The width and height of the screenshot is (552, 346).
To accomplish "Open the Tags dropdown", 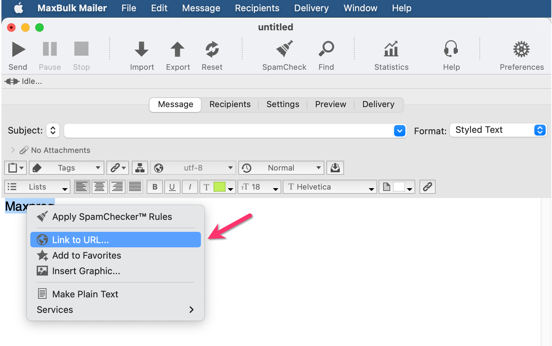I will coord(67,168).
